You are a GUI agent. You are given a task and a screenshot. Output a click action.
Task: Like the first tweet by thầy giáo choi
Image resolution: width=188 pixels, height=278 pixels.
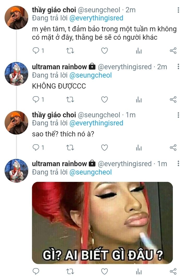point(104,51)
